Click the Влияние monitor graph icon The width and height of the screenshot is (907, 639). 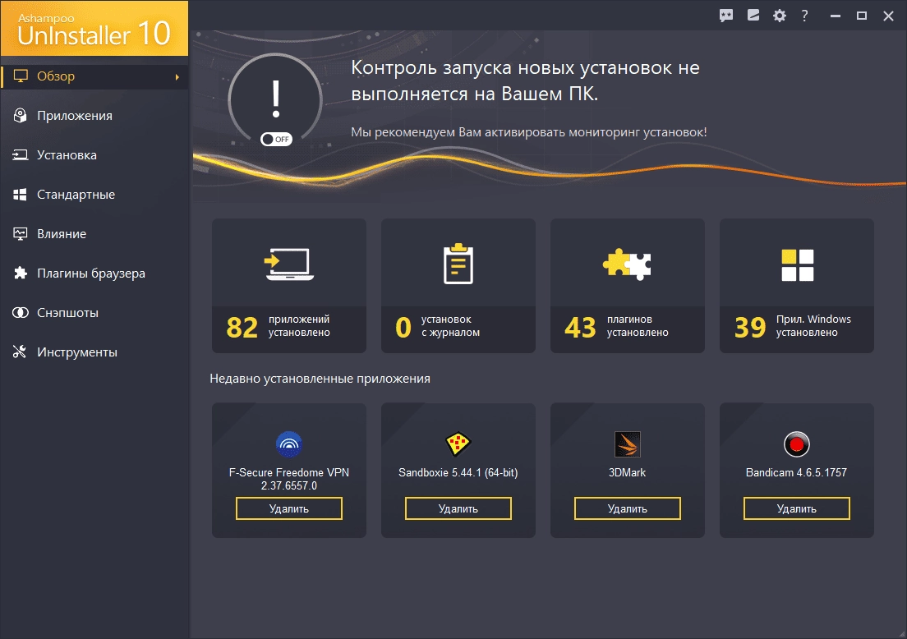pyautogui.click(x=21, y=233)
